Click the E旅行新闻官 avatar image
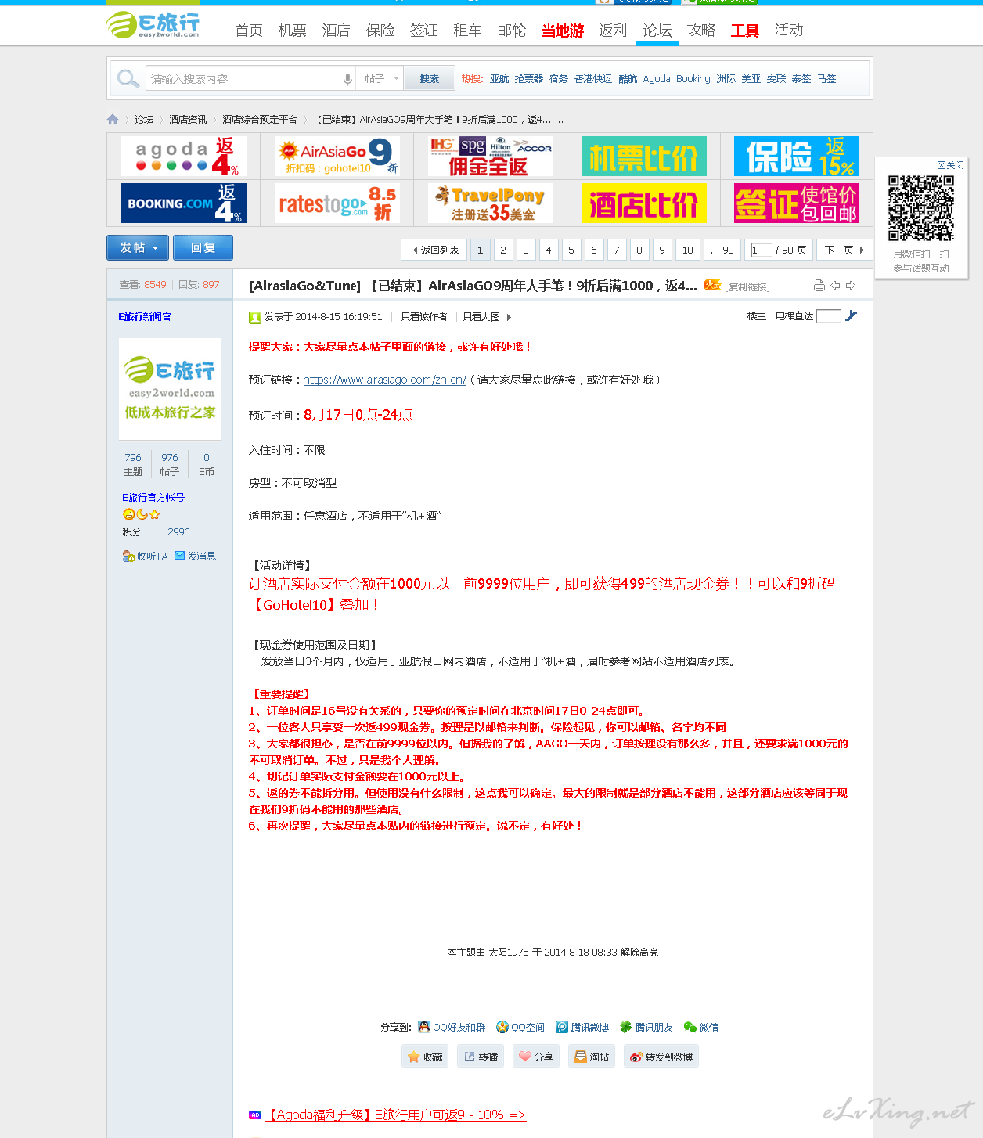The image size is (983, 1138). pos(170,389)
